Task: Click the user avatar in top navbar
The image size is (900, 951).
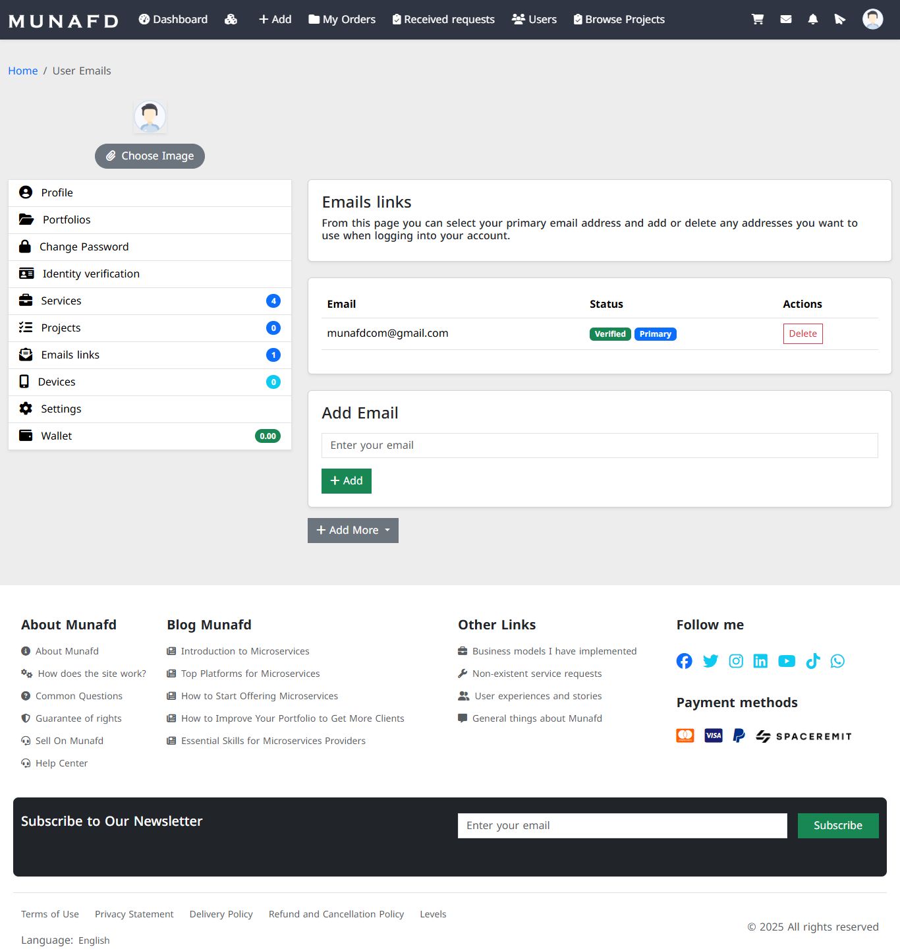Action: (873, 19)
